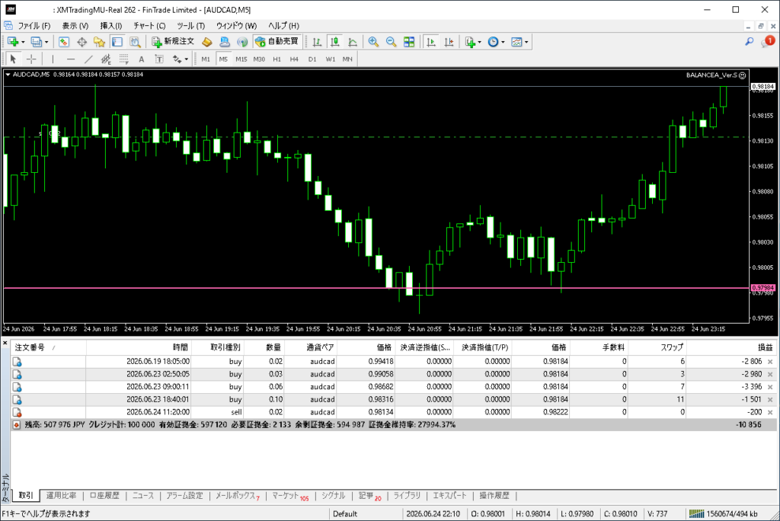Toggle chart auto scroll
This screenshot has width=780, height=521.
click(x=431, y=42)
